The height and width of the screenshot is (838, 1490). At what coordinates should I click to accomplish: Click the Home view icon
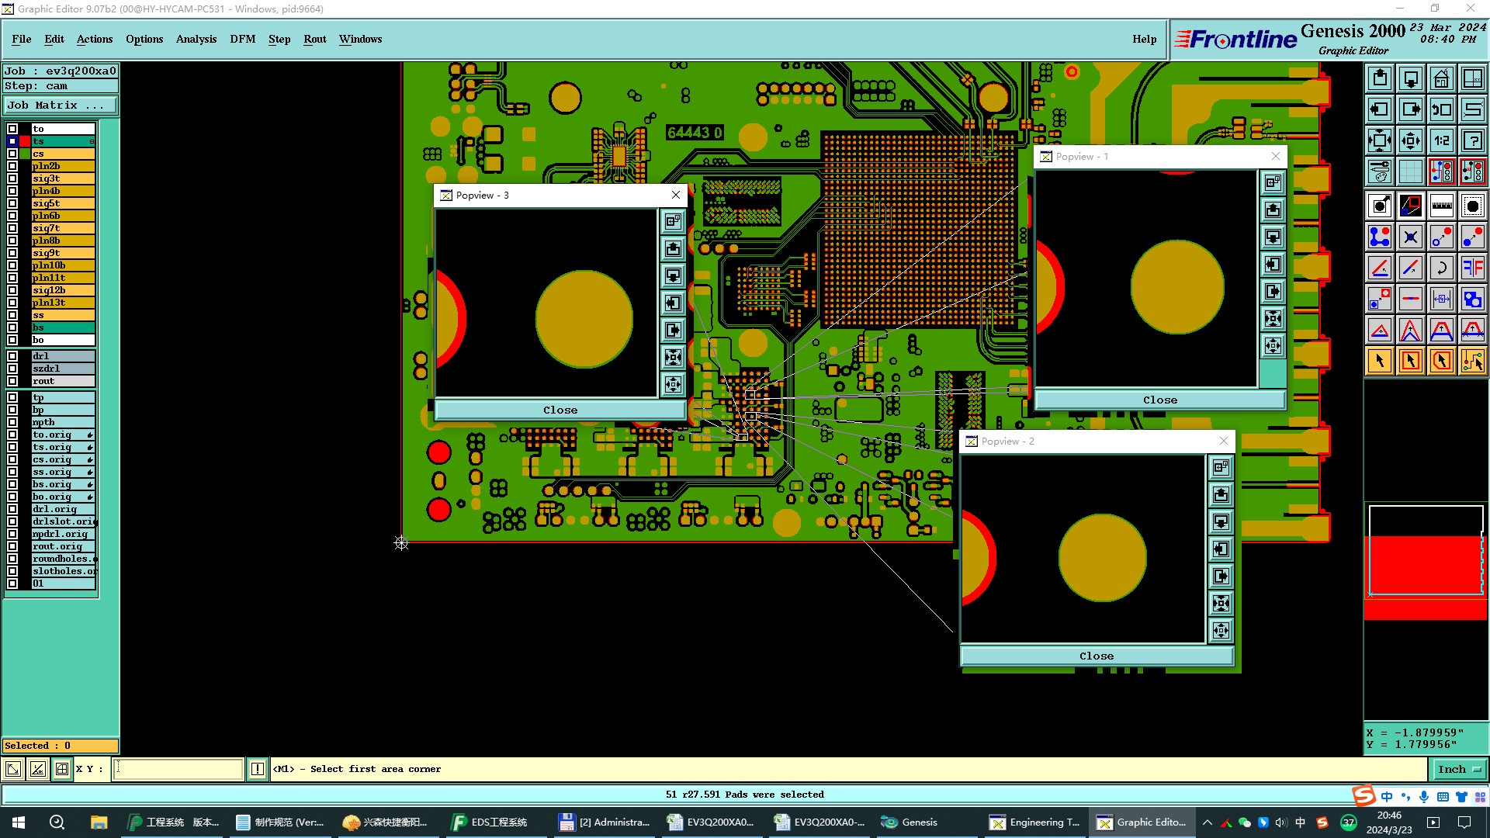pyautogui.click(x=1441, y=78)
